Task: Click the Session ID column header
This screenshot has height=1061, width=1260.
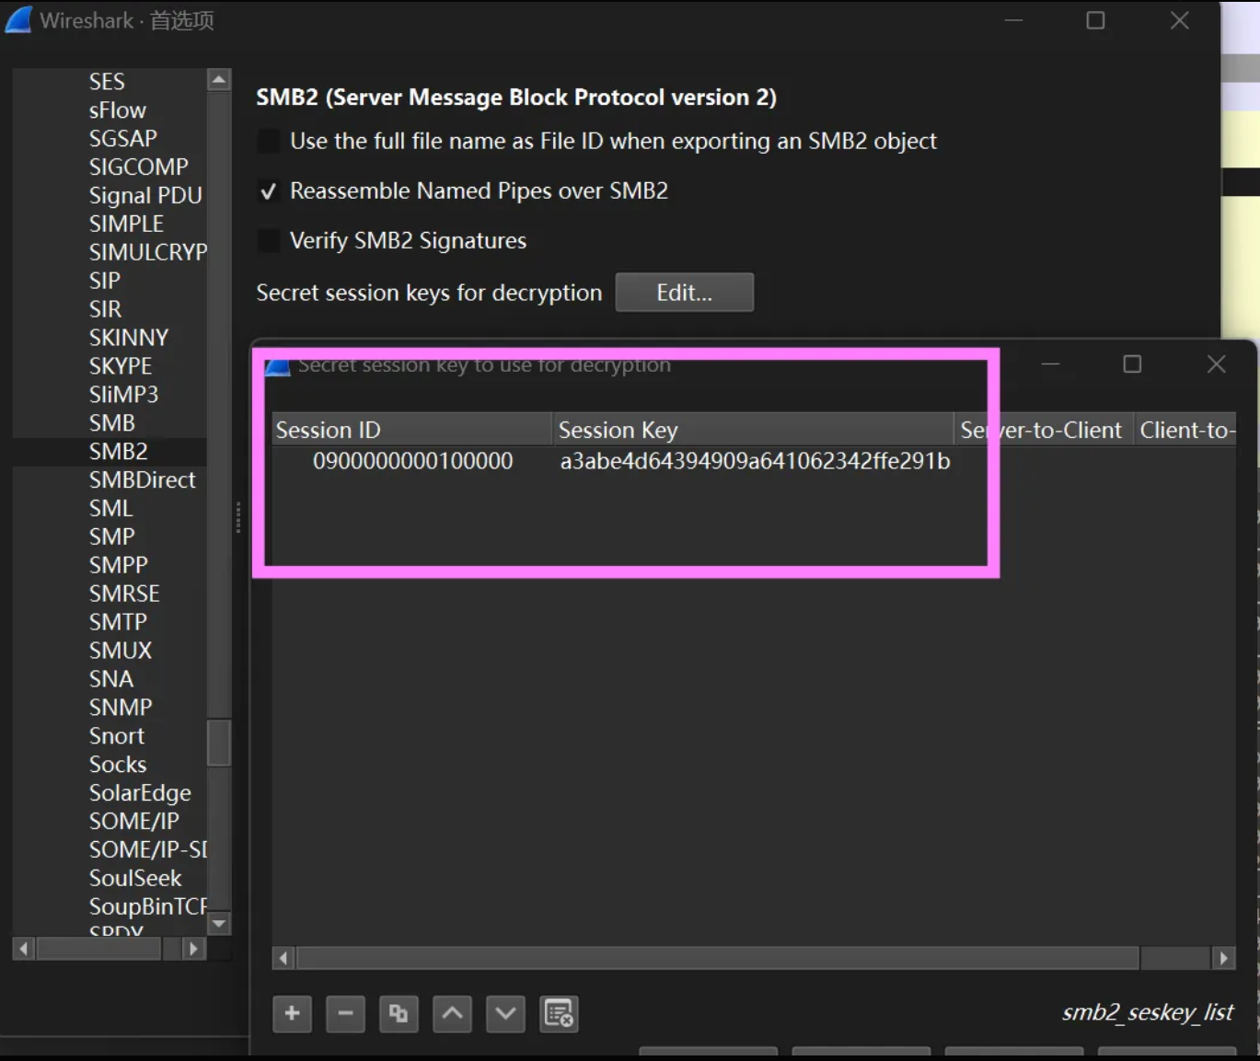Action: pos(411,430)
